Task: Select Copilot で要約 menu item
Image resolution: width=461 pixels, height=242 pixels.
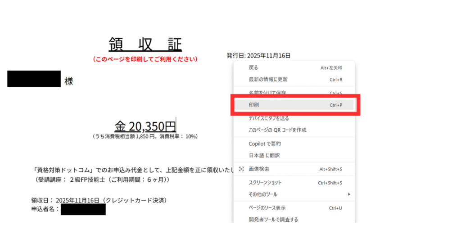Action: point(265,144)
